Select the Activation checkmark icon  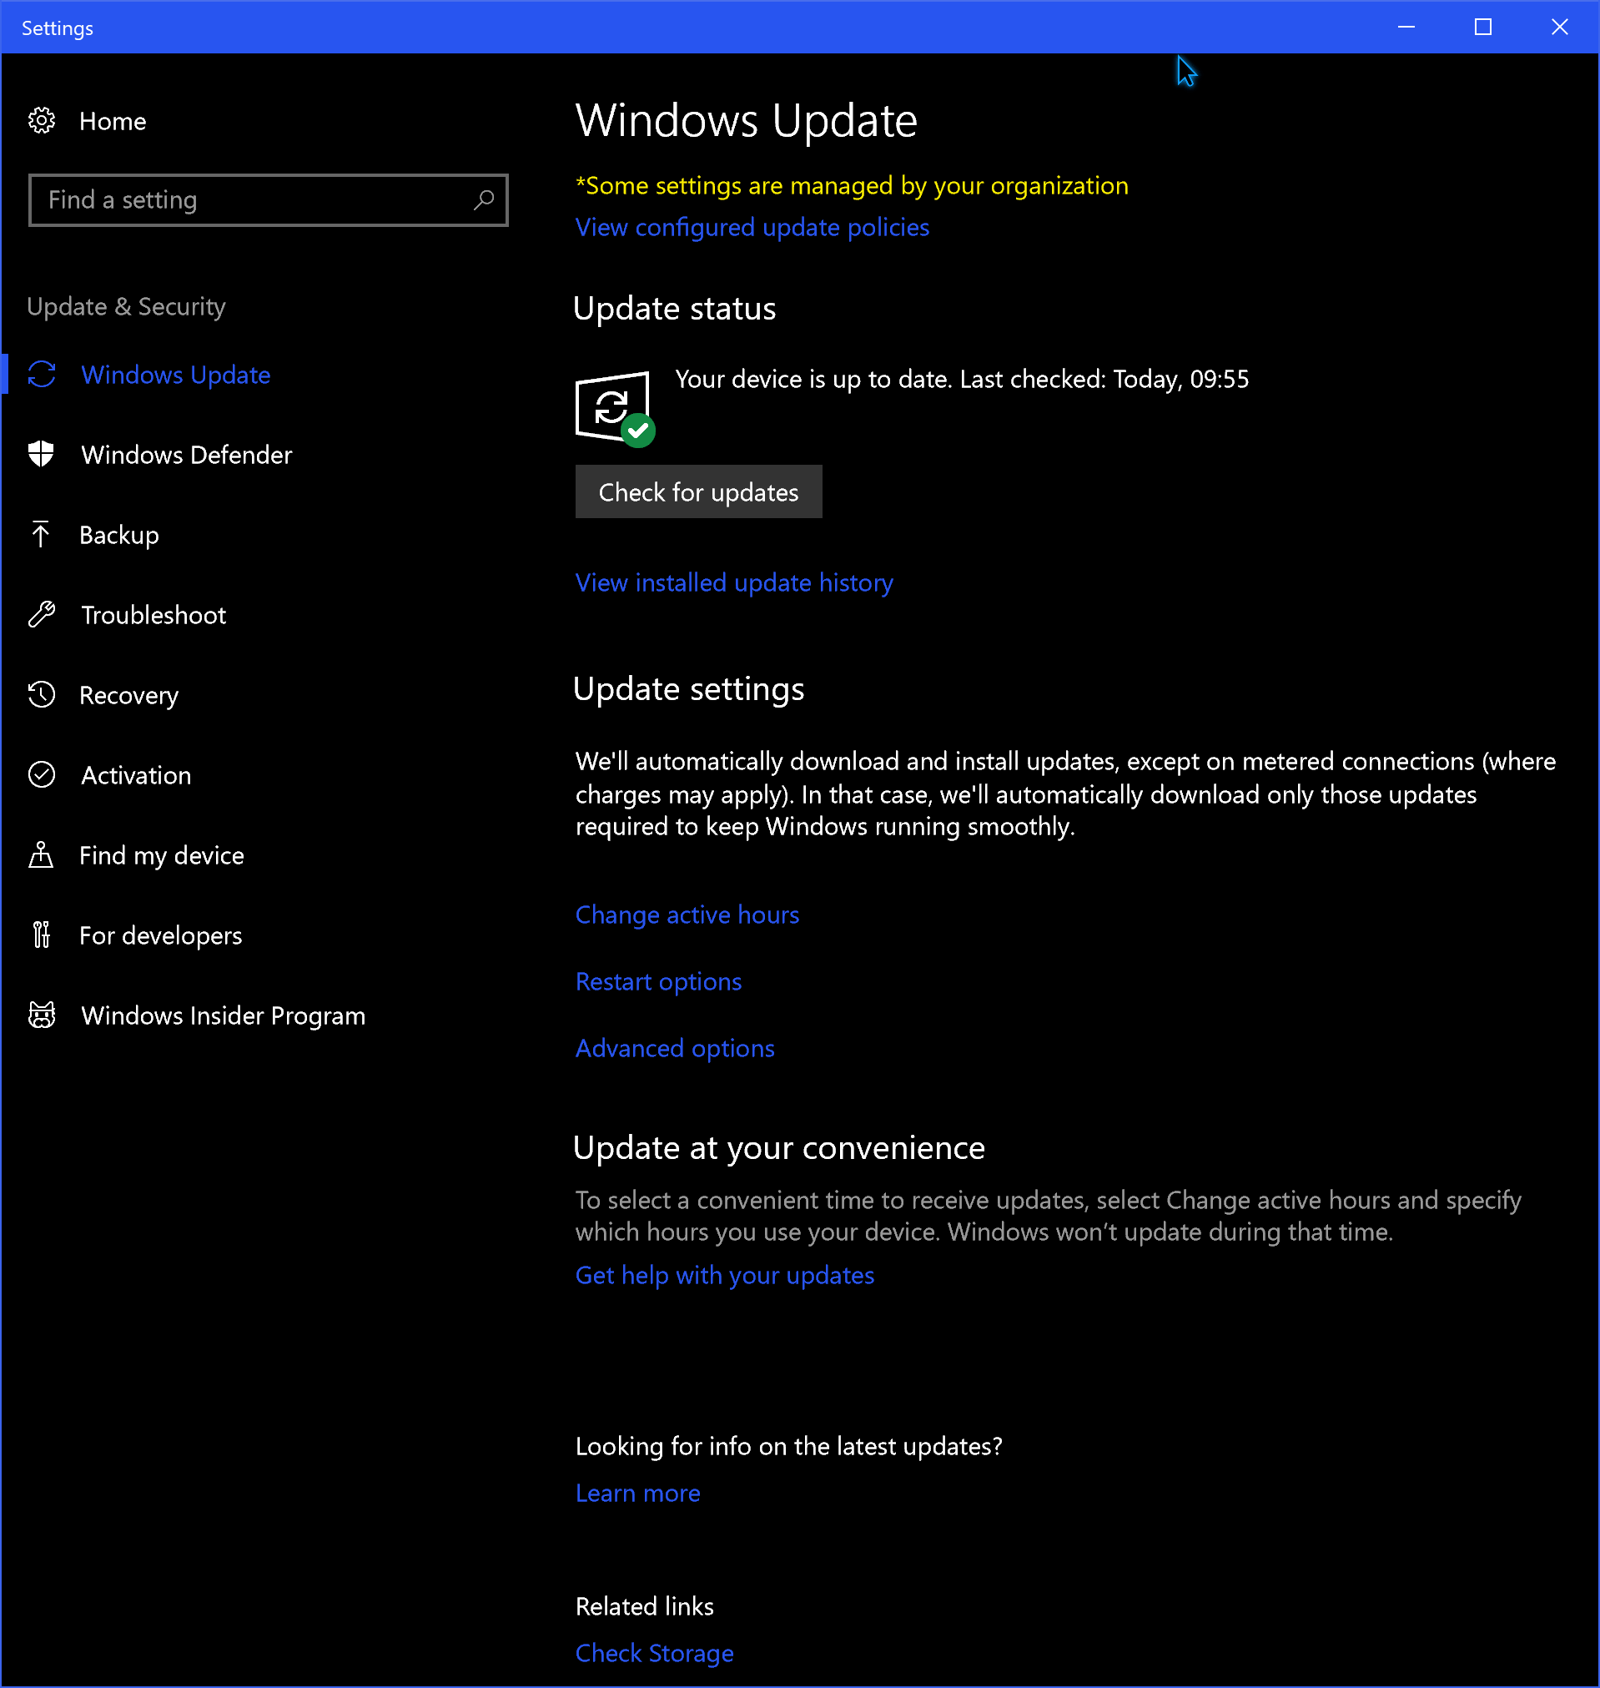[41, 774]
